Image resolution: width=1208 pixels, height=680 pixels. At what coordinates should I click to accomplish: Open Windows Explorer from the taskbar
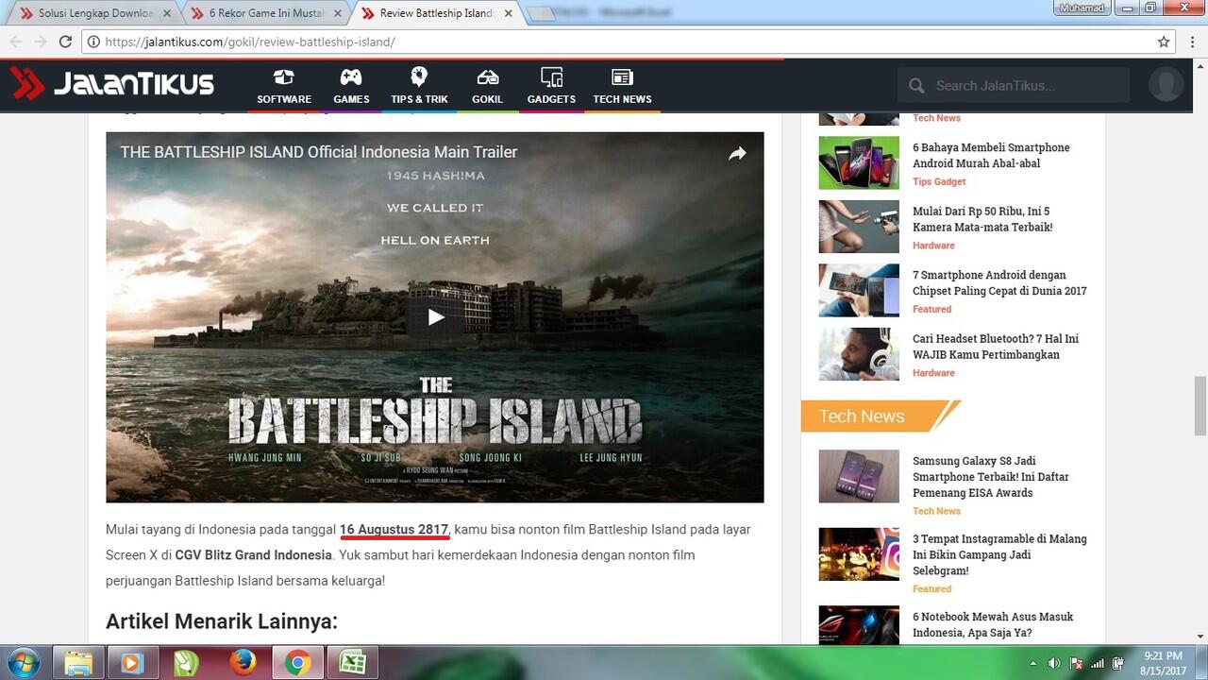78,663
